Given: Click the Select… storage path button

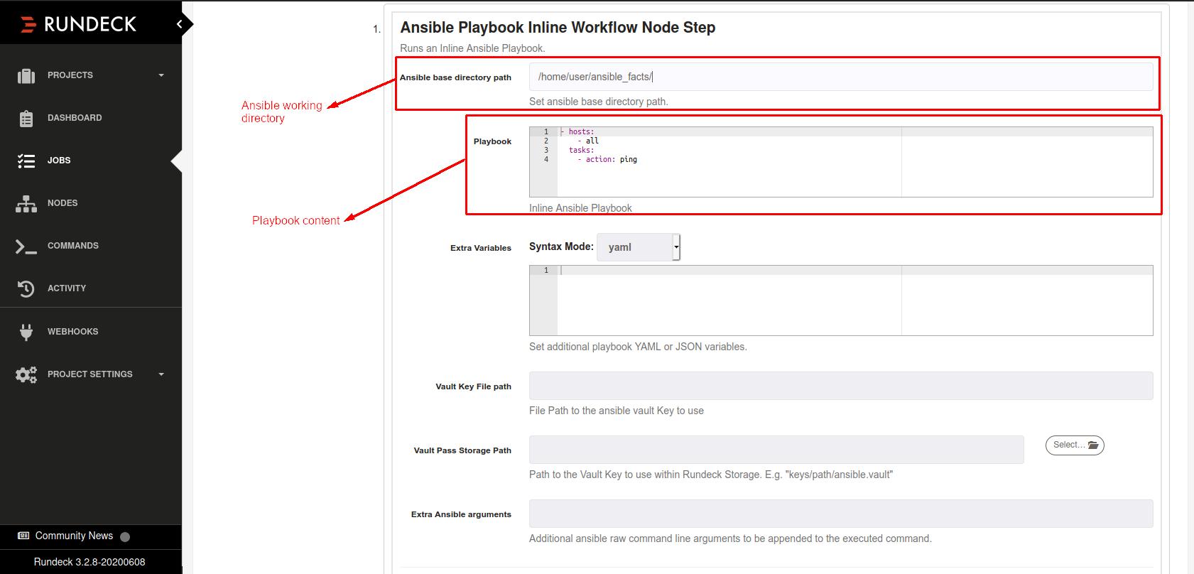Looking at the screenshot, I should pyautogui.click(x=1075, y=445).
